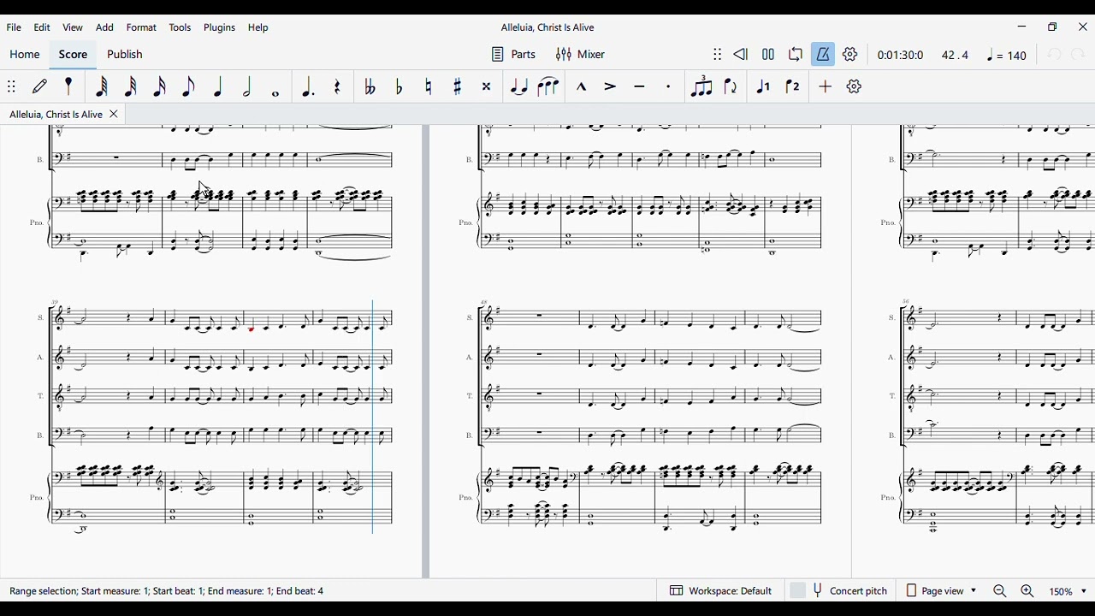This screenshot has height=616, width=1095.
Task: Open the Format menu
Action: coord(142,27)
